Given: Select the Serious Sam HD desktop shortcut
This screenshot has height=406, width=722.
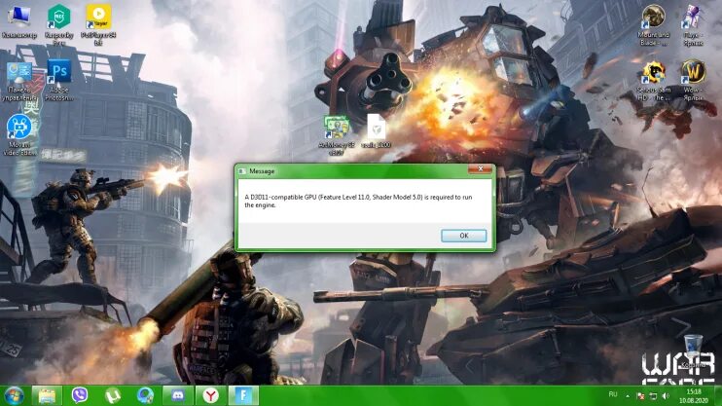Looking at the screenshot, I should (x=653, y=80).
